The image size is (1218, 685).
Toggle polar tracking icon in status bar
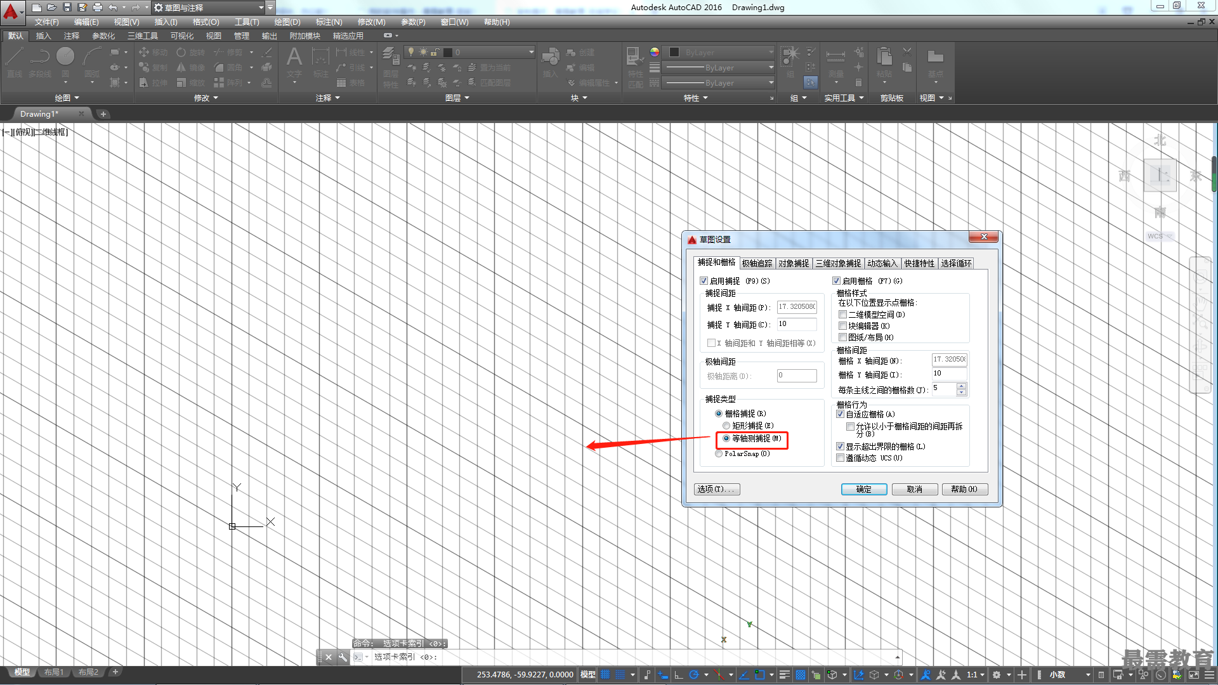tap(693, 675)
